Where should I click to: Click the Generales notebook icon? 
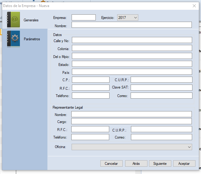click(x=13, y=20)
